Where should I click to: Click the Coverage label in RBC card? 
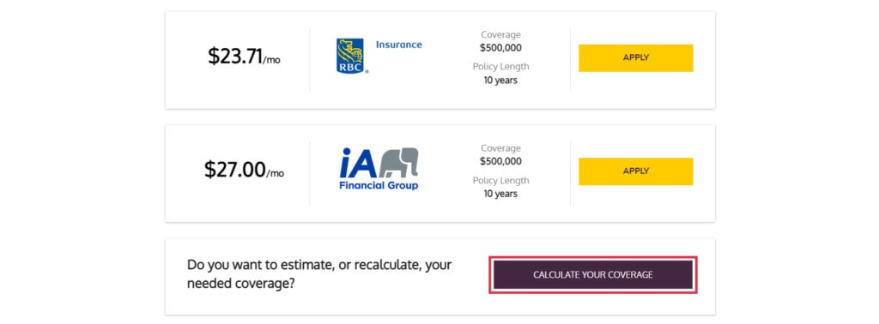tap(500, 34)
